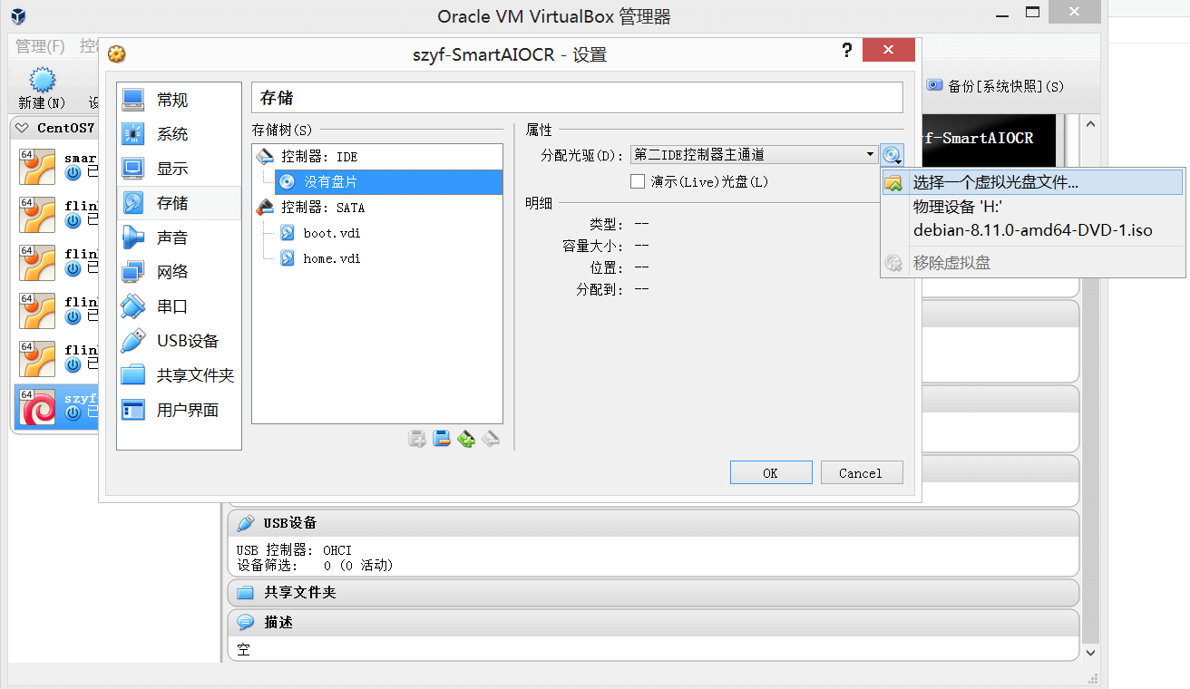Image resolution: width=1190 pixels, height=689 pixels.
Task: Open the 管理(F) menu in Manager
Action: coord(41,46)
